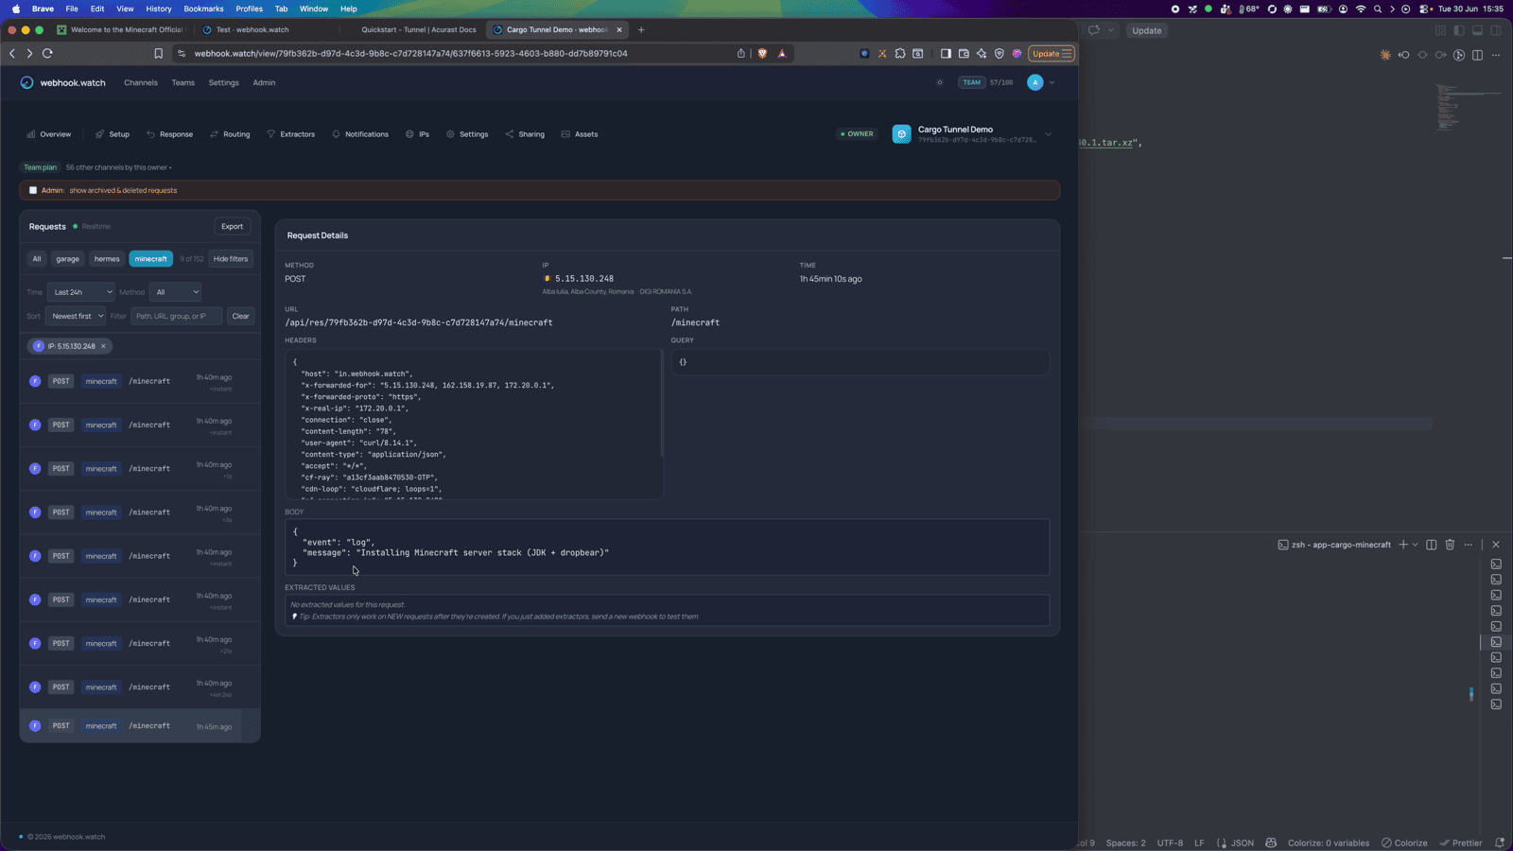
Task: Open the new terminal plus dropdown
Action: coord(1415,545)
